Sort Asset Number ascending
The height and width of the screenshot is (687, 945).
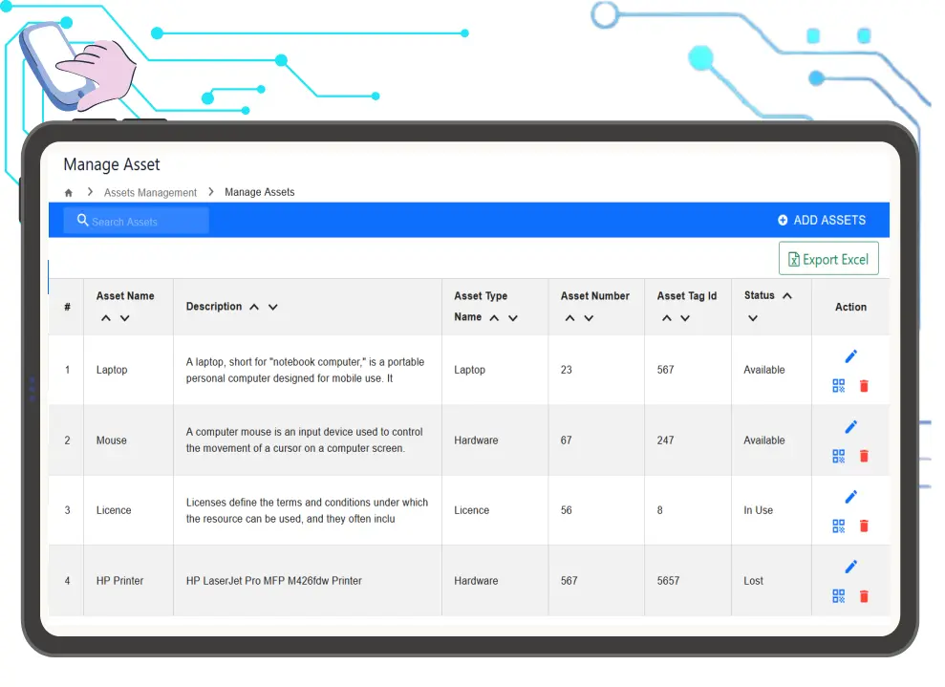click(570, 317)
